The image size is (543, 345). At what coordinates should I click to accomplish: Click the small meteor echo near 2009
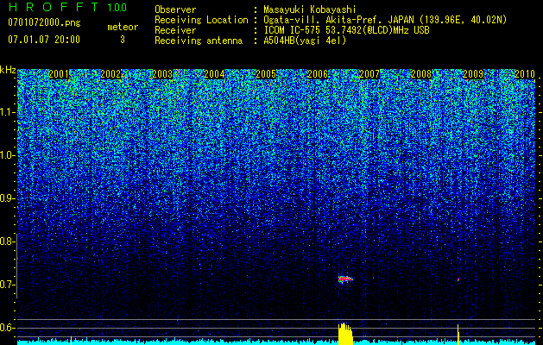click(458, 279)
